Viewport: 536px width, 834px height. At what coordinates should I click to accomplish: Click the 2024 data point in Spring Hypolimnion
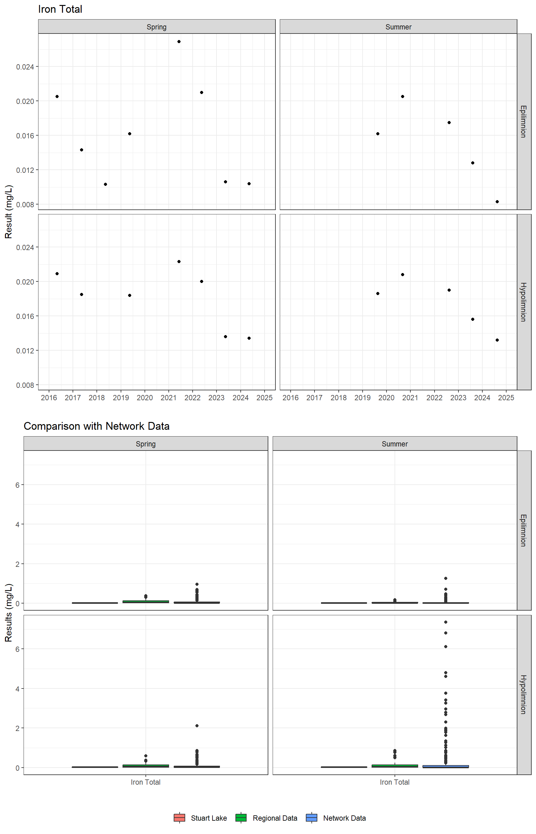(x=249, y=338)
